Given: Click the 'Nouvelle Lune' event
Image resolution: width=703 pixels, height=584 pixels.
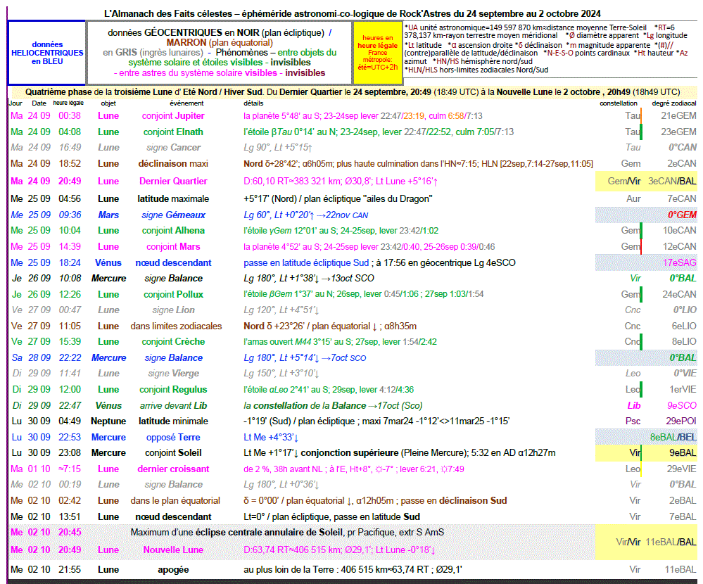Looking at the screenshot, I should (173, 550).
